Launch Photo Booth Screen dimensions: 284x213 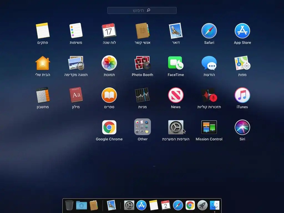coord(143,63)
